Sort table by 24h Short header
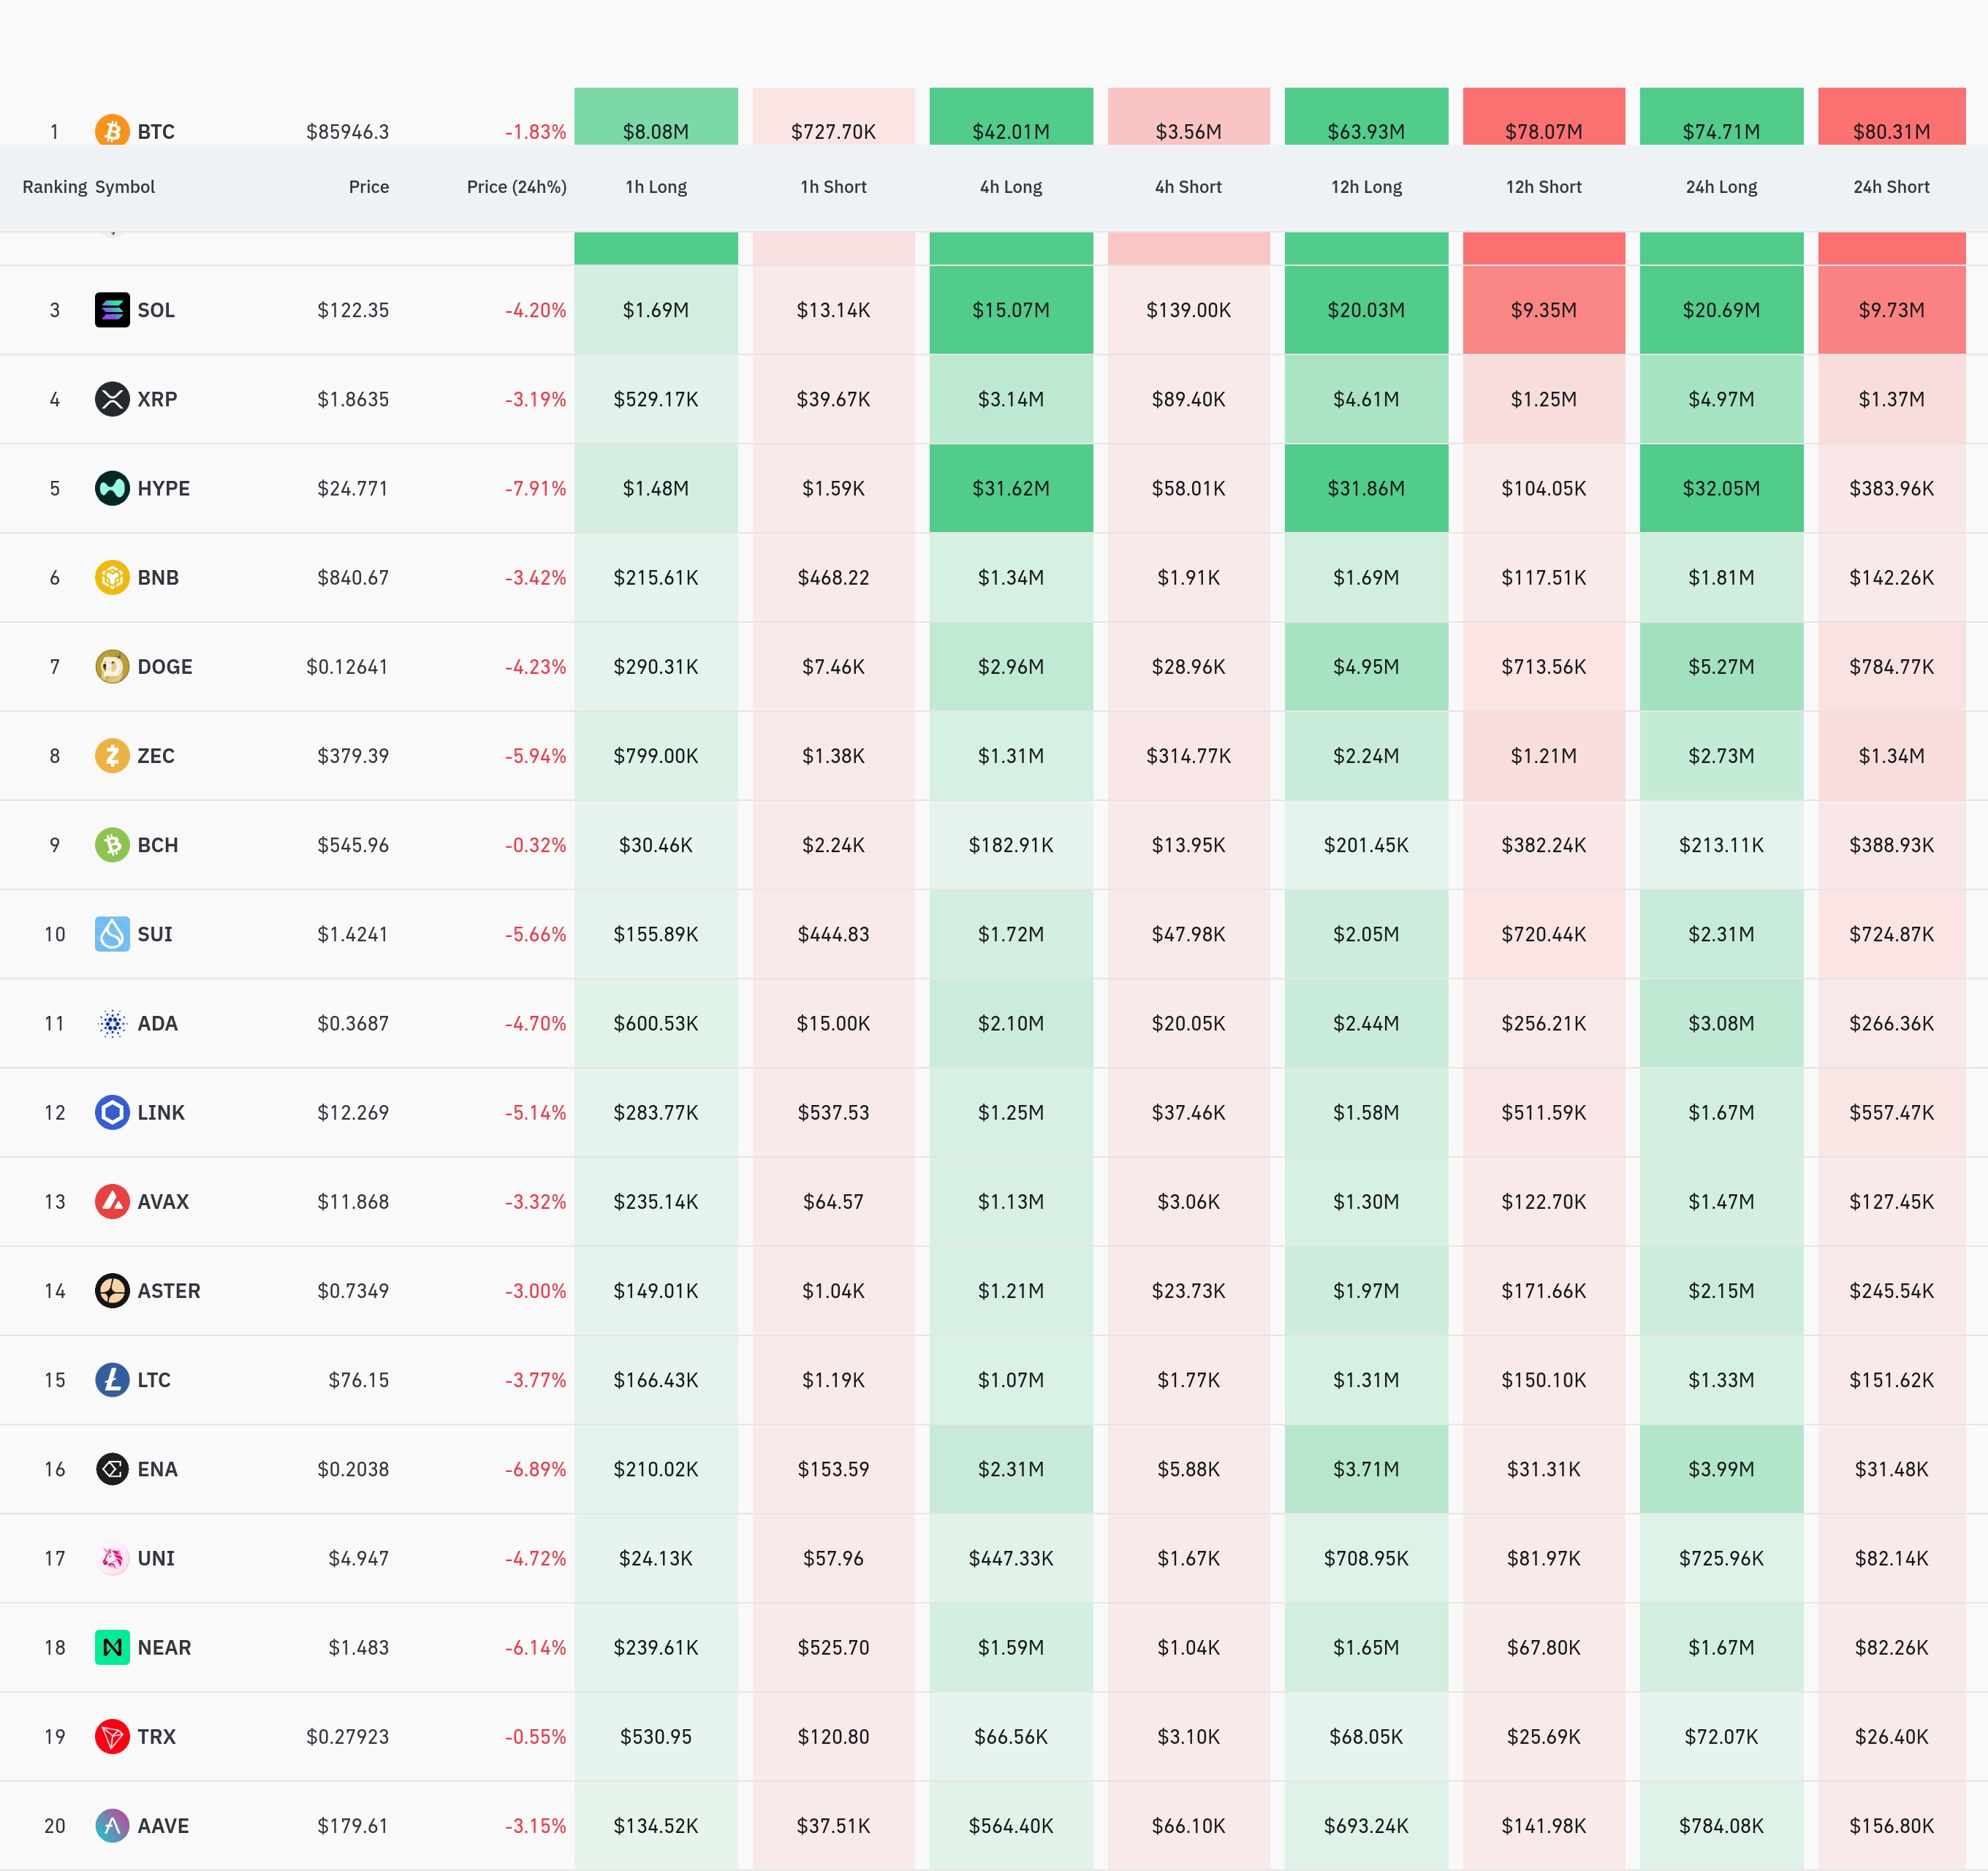1988x1871 pixels. click(x=1890, y=187)
